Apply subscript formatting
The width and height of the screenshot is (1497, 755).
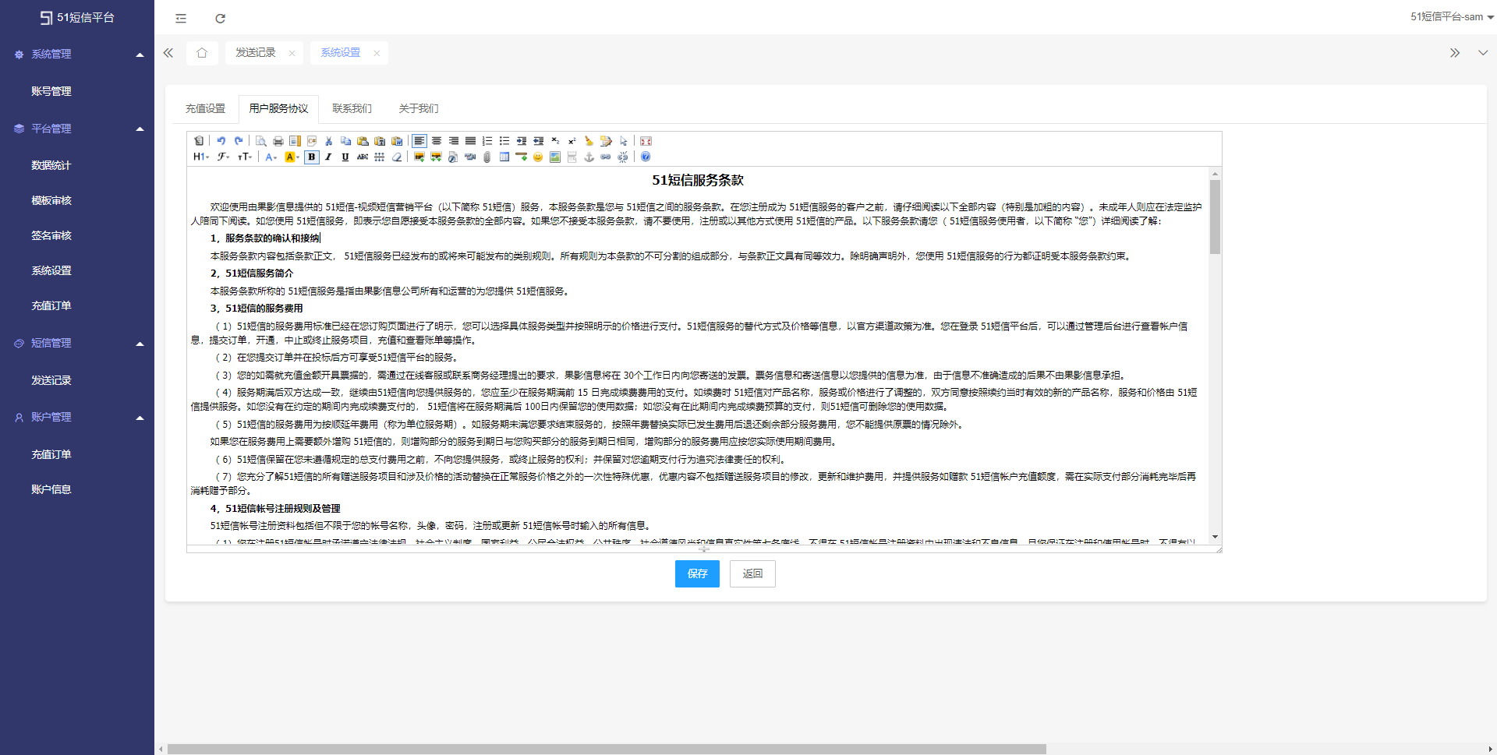555,141
